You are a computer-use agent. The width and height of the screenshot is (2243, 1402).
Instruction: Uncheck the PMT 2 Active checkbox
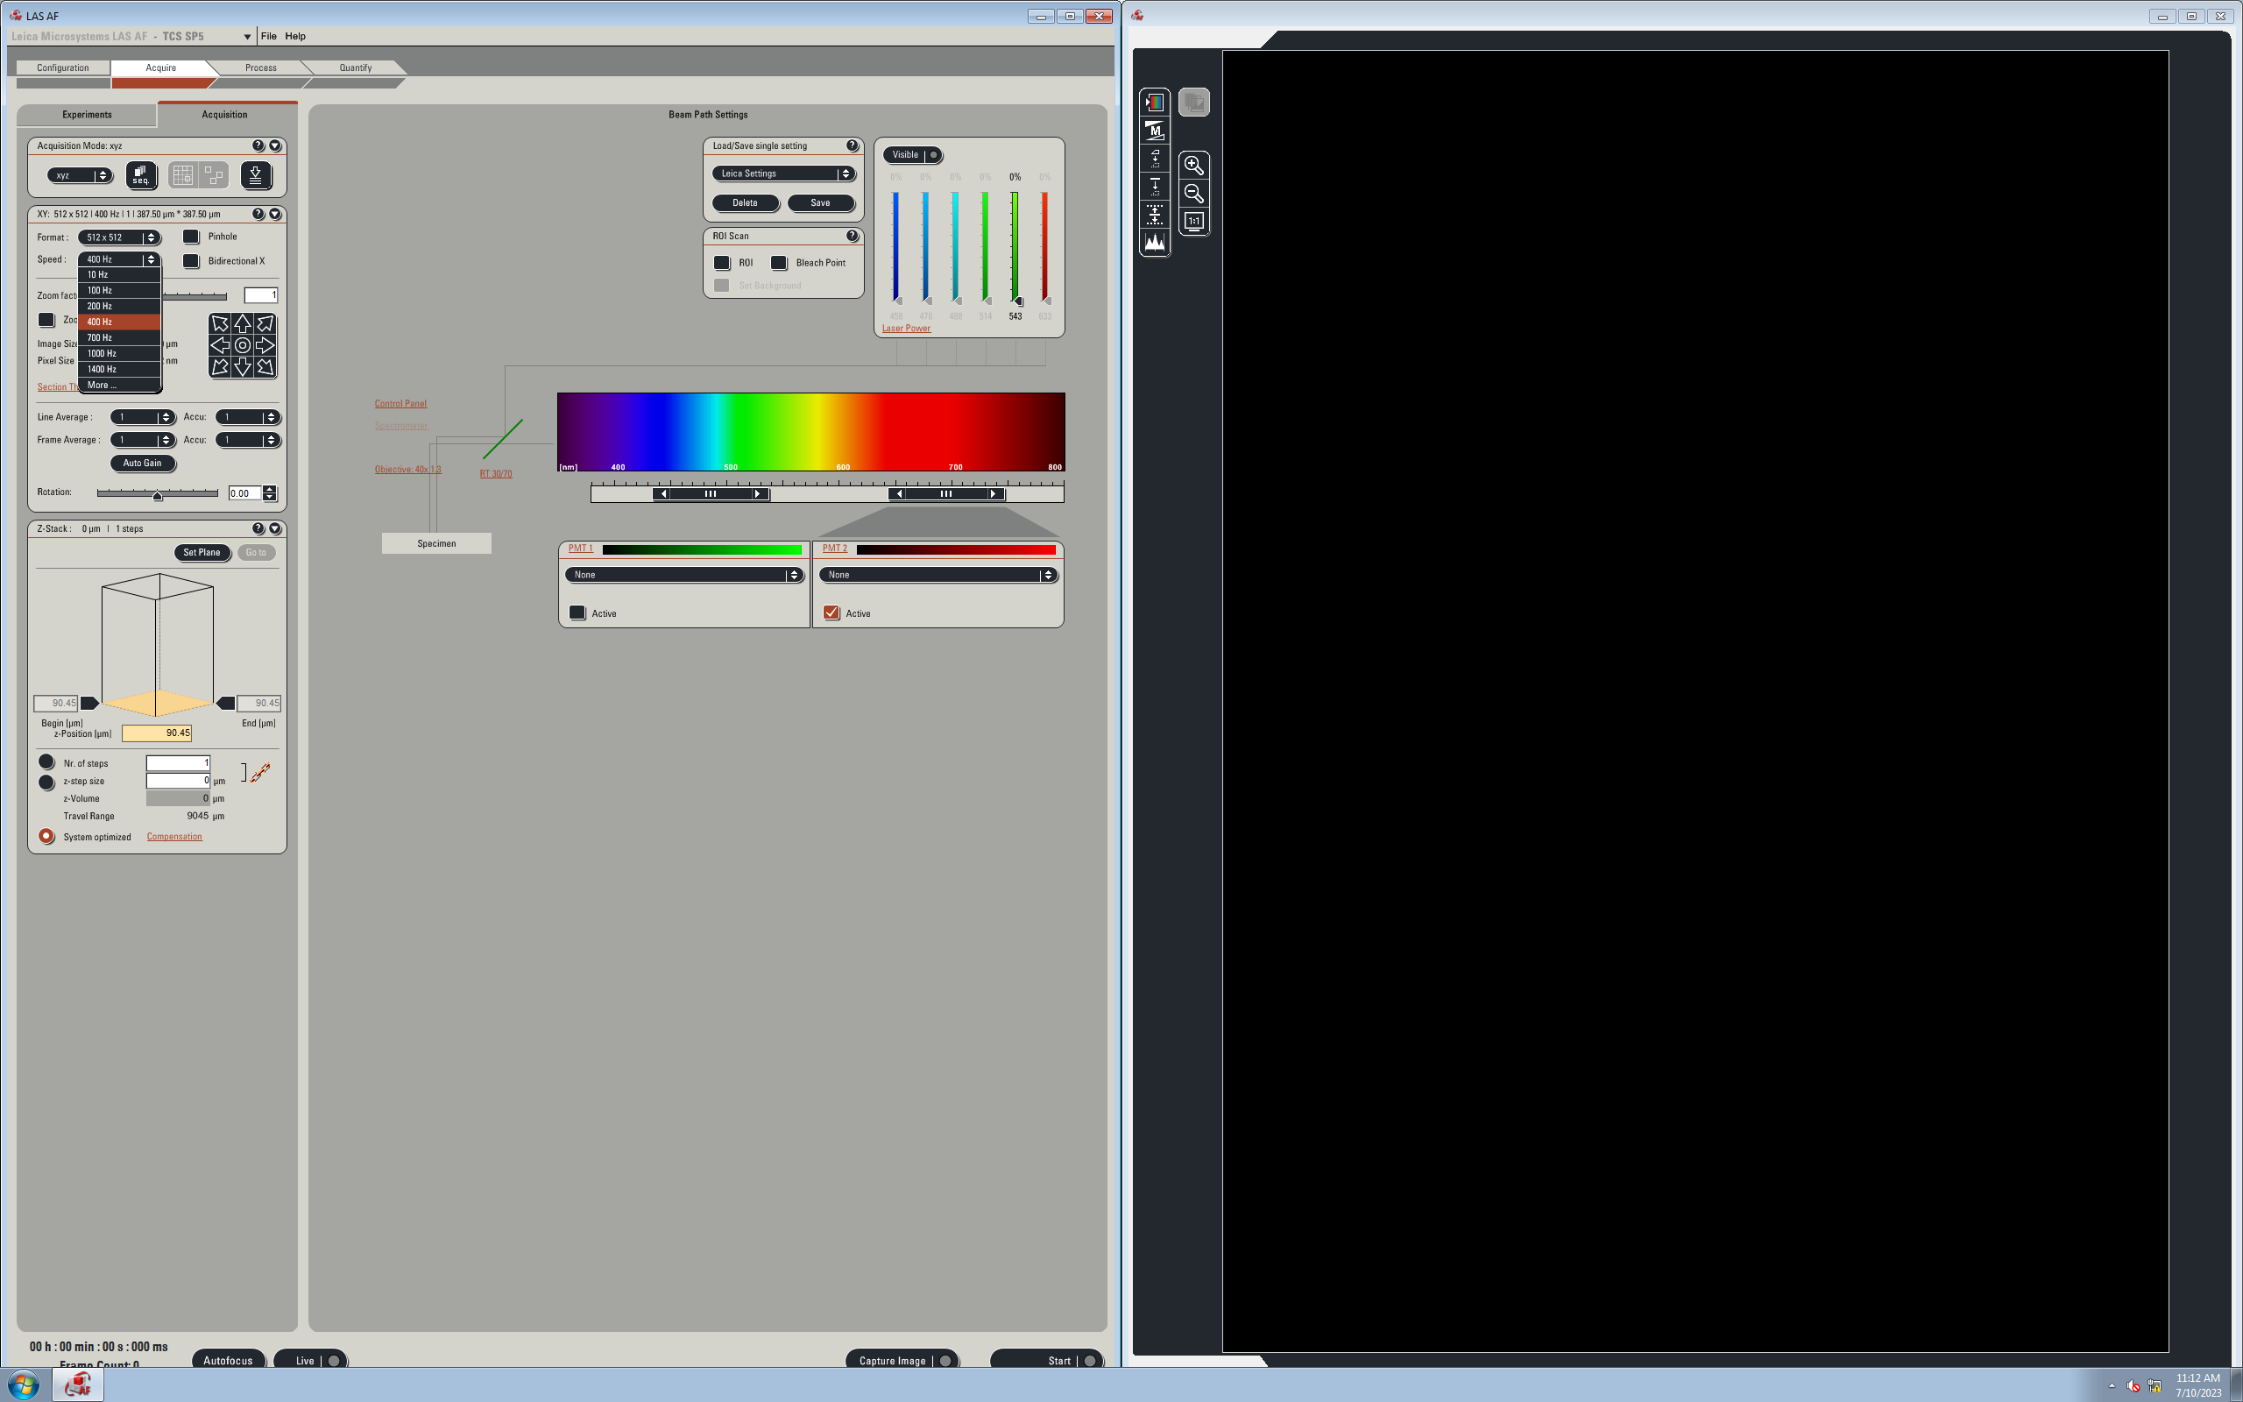click(831, 612)
